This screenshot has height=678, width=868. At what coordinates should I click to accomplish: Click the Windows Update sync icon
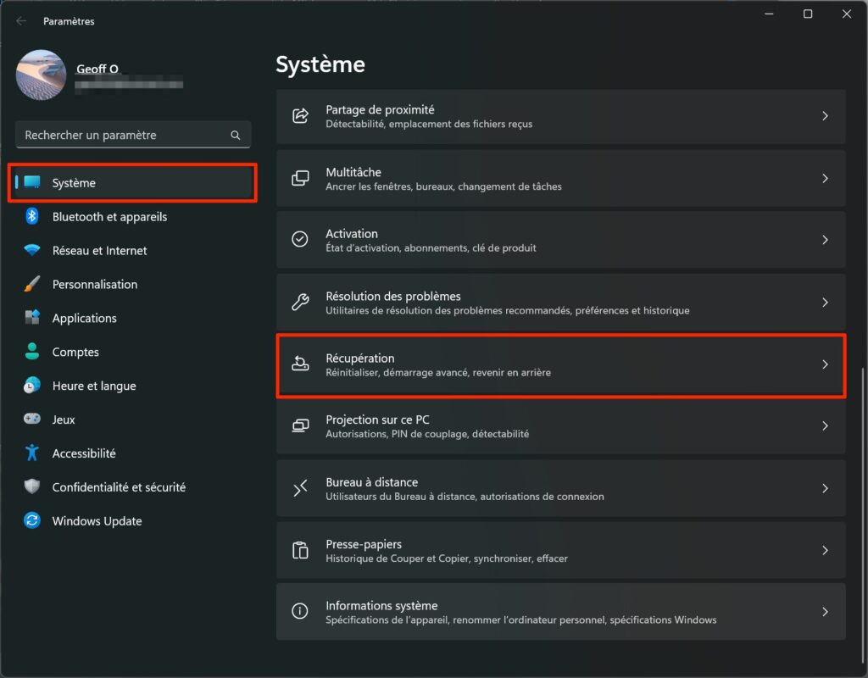pos(32,521)
